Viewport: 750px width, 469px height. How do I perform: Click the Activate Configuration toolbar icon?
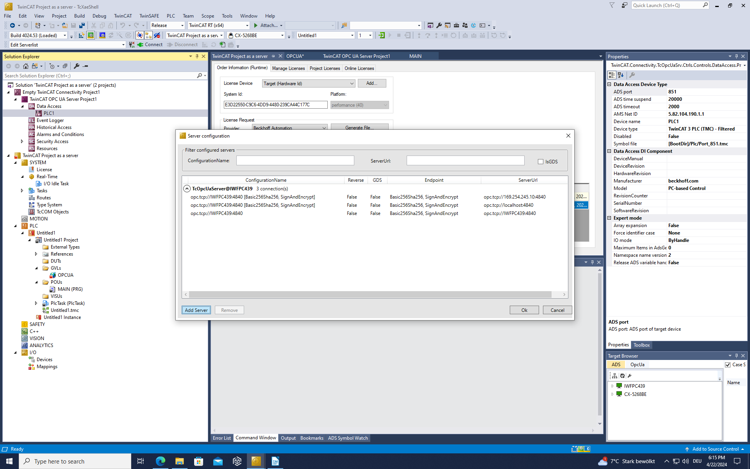tap(81, 36)
